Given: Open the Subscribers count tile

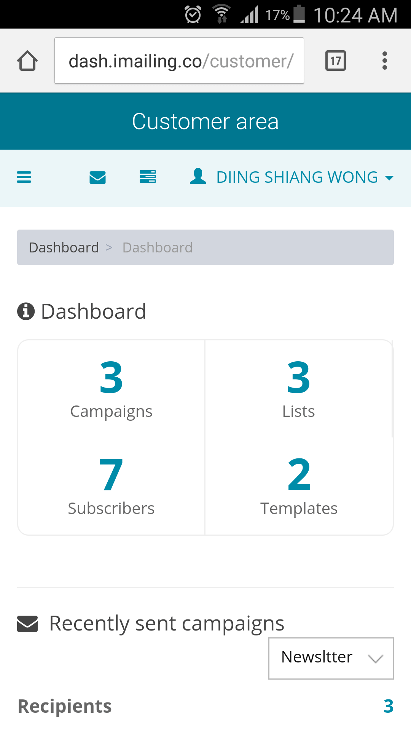Looking at the screenshot, I should pyautogui.click(x=111, y=485).
